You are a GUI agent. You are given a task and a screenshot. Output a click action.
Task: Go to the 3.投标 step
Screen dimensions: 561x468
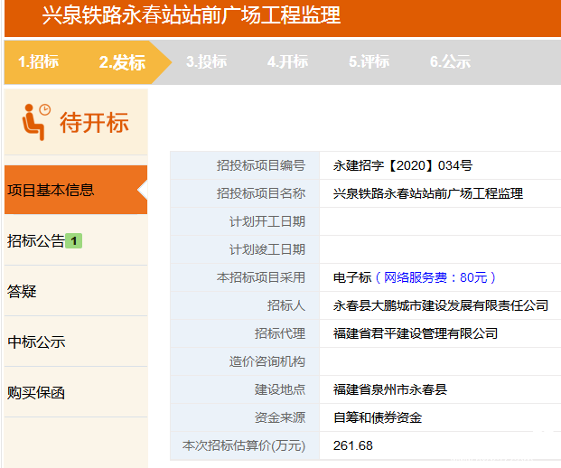pos(207,61)
